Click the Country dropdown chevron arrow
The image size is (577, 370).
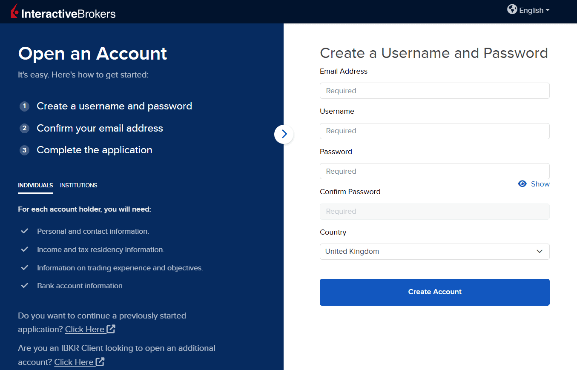540,252
